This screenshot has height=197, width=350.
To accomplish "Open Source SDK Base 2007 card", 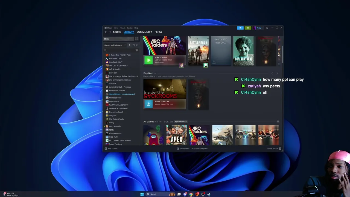I will [x=221, y=51].
